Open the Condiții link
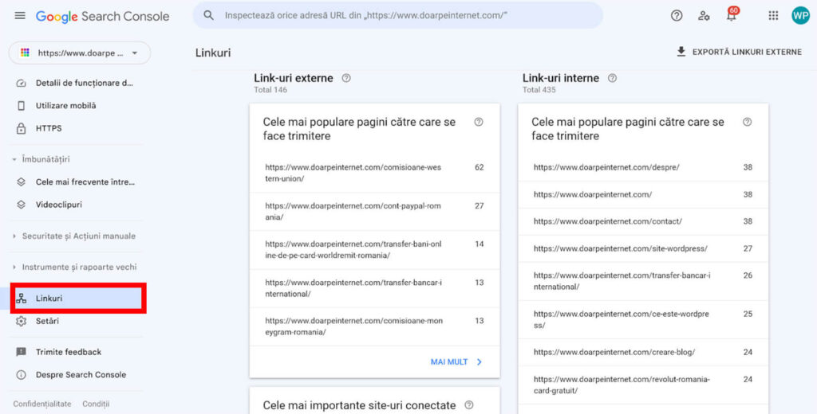 [96, 404]
